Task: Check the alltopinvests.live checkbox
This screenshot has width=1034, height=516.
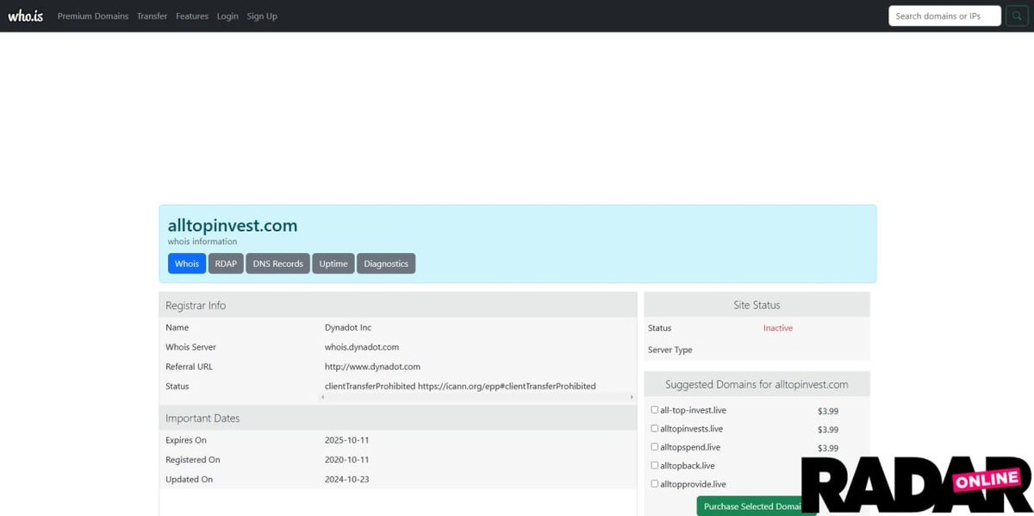Action: pyautogui.click(x=655, y=428)
